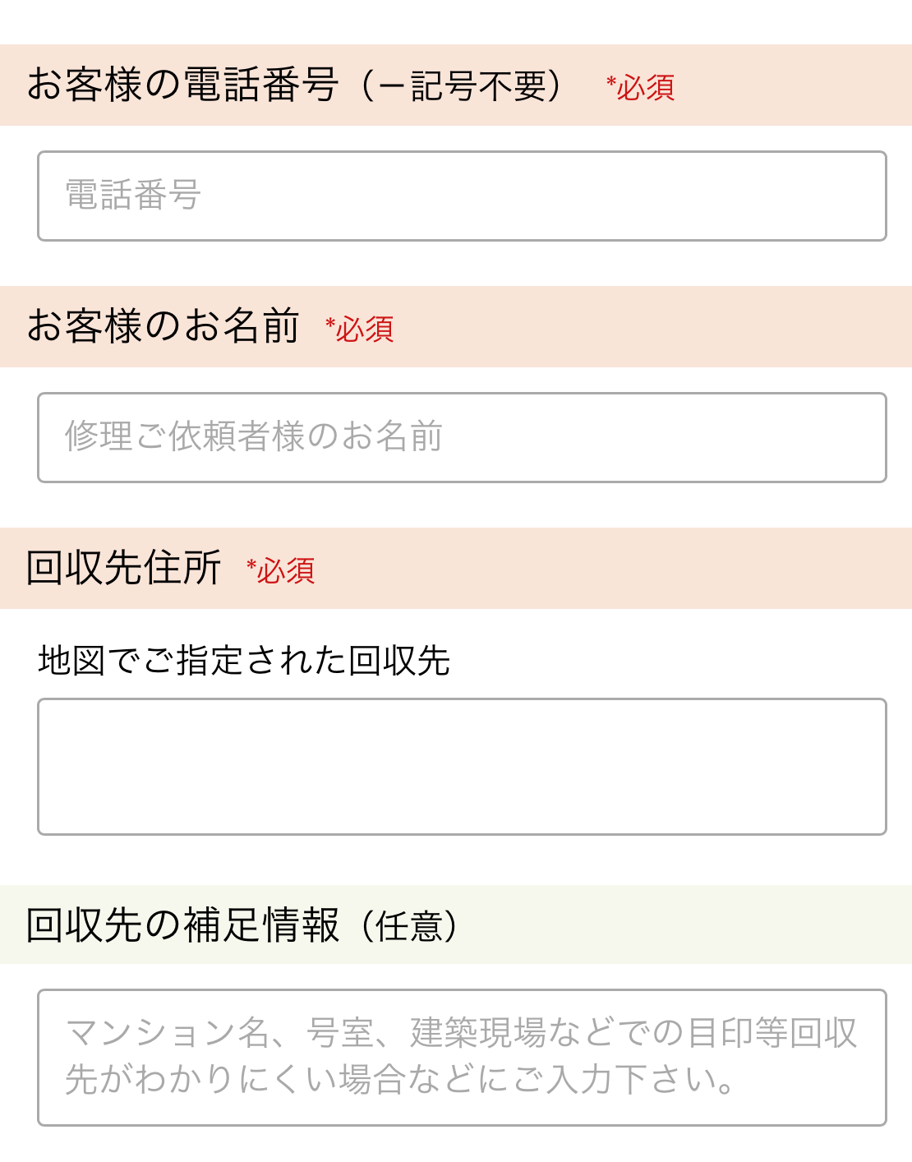Image resolution: width=912 pixels, height=1162 pixels.
Task: Click the 電話番号 placeholder text
Action: pyautogui.click(x=133, y=196)
